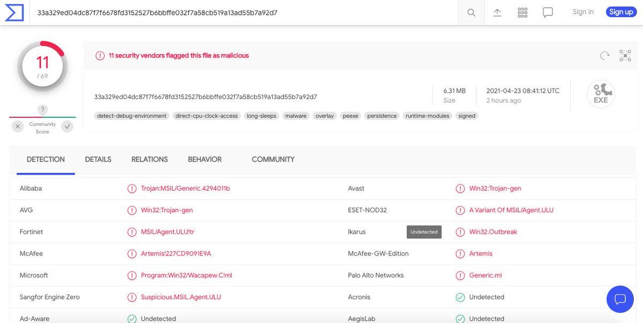Click the A Variant Of MSIL/Agent.ULU result
The width and height of the screenshot is (643, 323).
point(511,210)
